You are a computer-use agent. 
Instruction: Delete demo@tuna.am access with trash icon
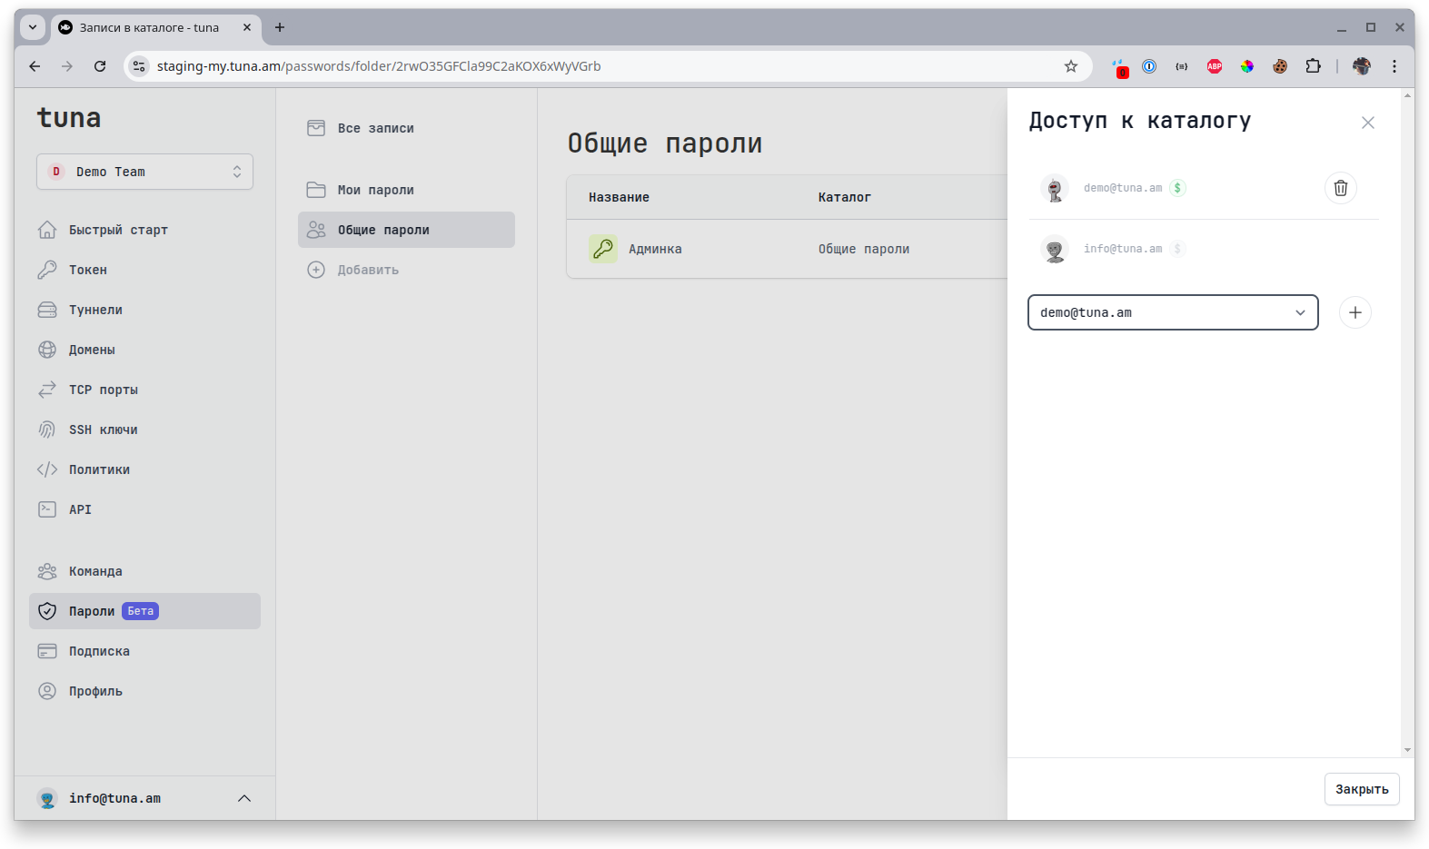(x=1340, y=188)
